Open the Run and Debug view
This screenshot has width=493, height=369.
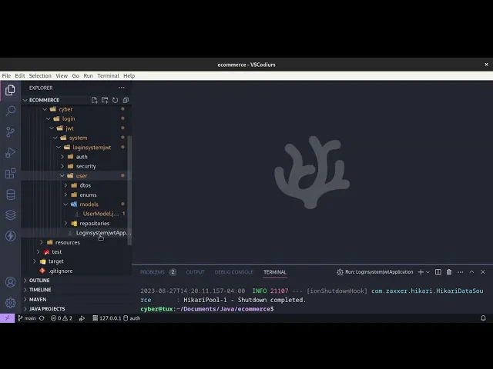pyautogui.click(x=10, y=152)
